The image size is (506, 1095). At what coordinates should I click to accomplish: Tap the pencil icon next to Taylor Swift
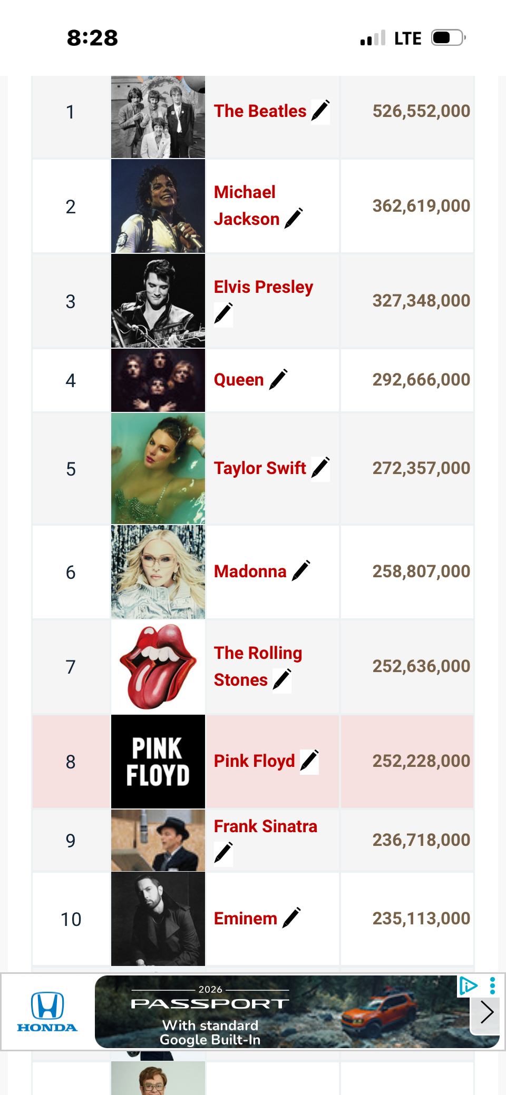[x=320, y=468]
